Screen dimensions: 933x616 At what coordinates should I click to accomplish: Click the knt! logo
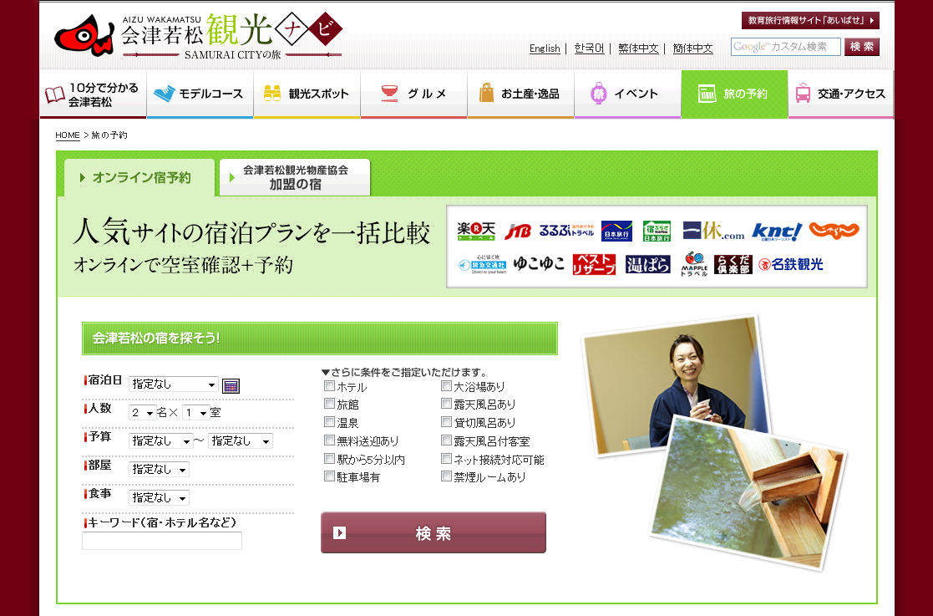tap(777, 232)
